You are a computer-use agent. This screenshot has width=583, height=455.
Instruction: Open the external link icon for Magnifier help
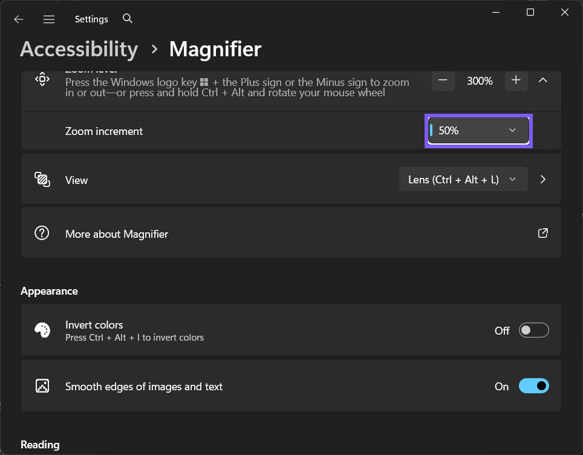[x=543, y=233]
